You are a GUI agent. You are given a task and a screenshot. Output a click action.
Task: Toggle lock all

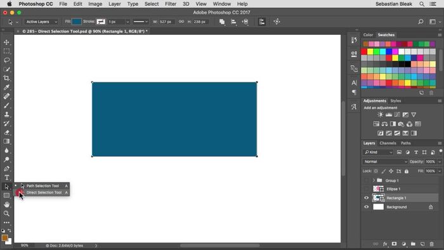click(x=407, y=171)
